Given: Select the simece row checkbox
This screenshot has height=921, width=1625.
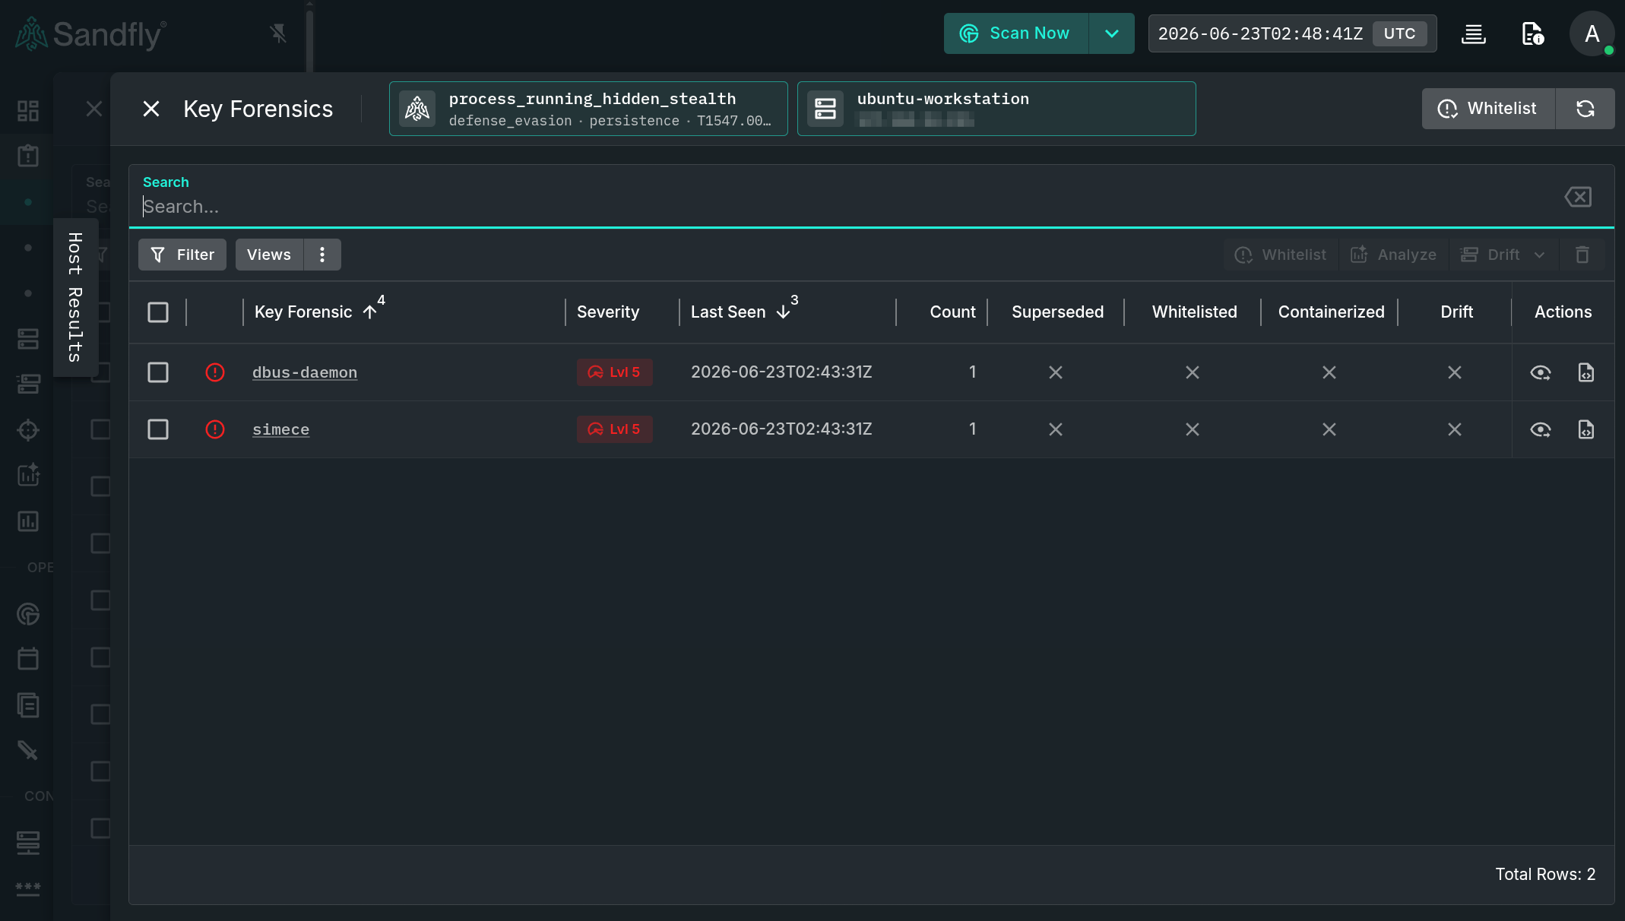Looking at the screenshot, I should (158, 429).
